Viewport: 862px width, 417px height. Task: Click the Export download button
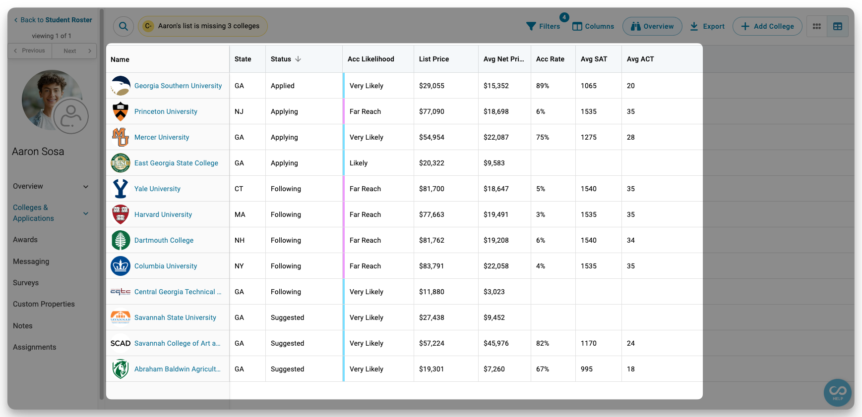(x=707, y=26)
